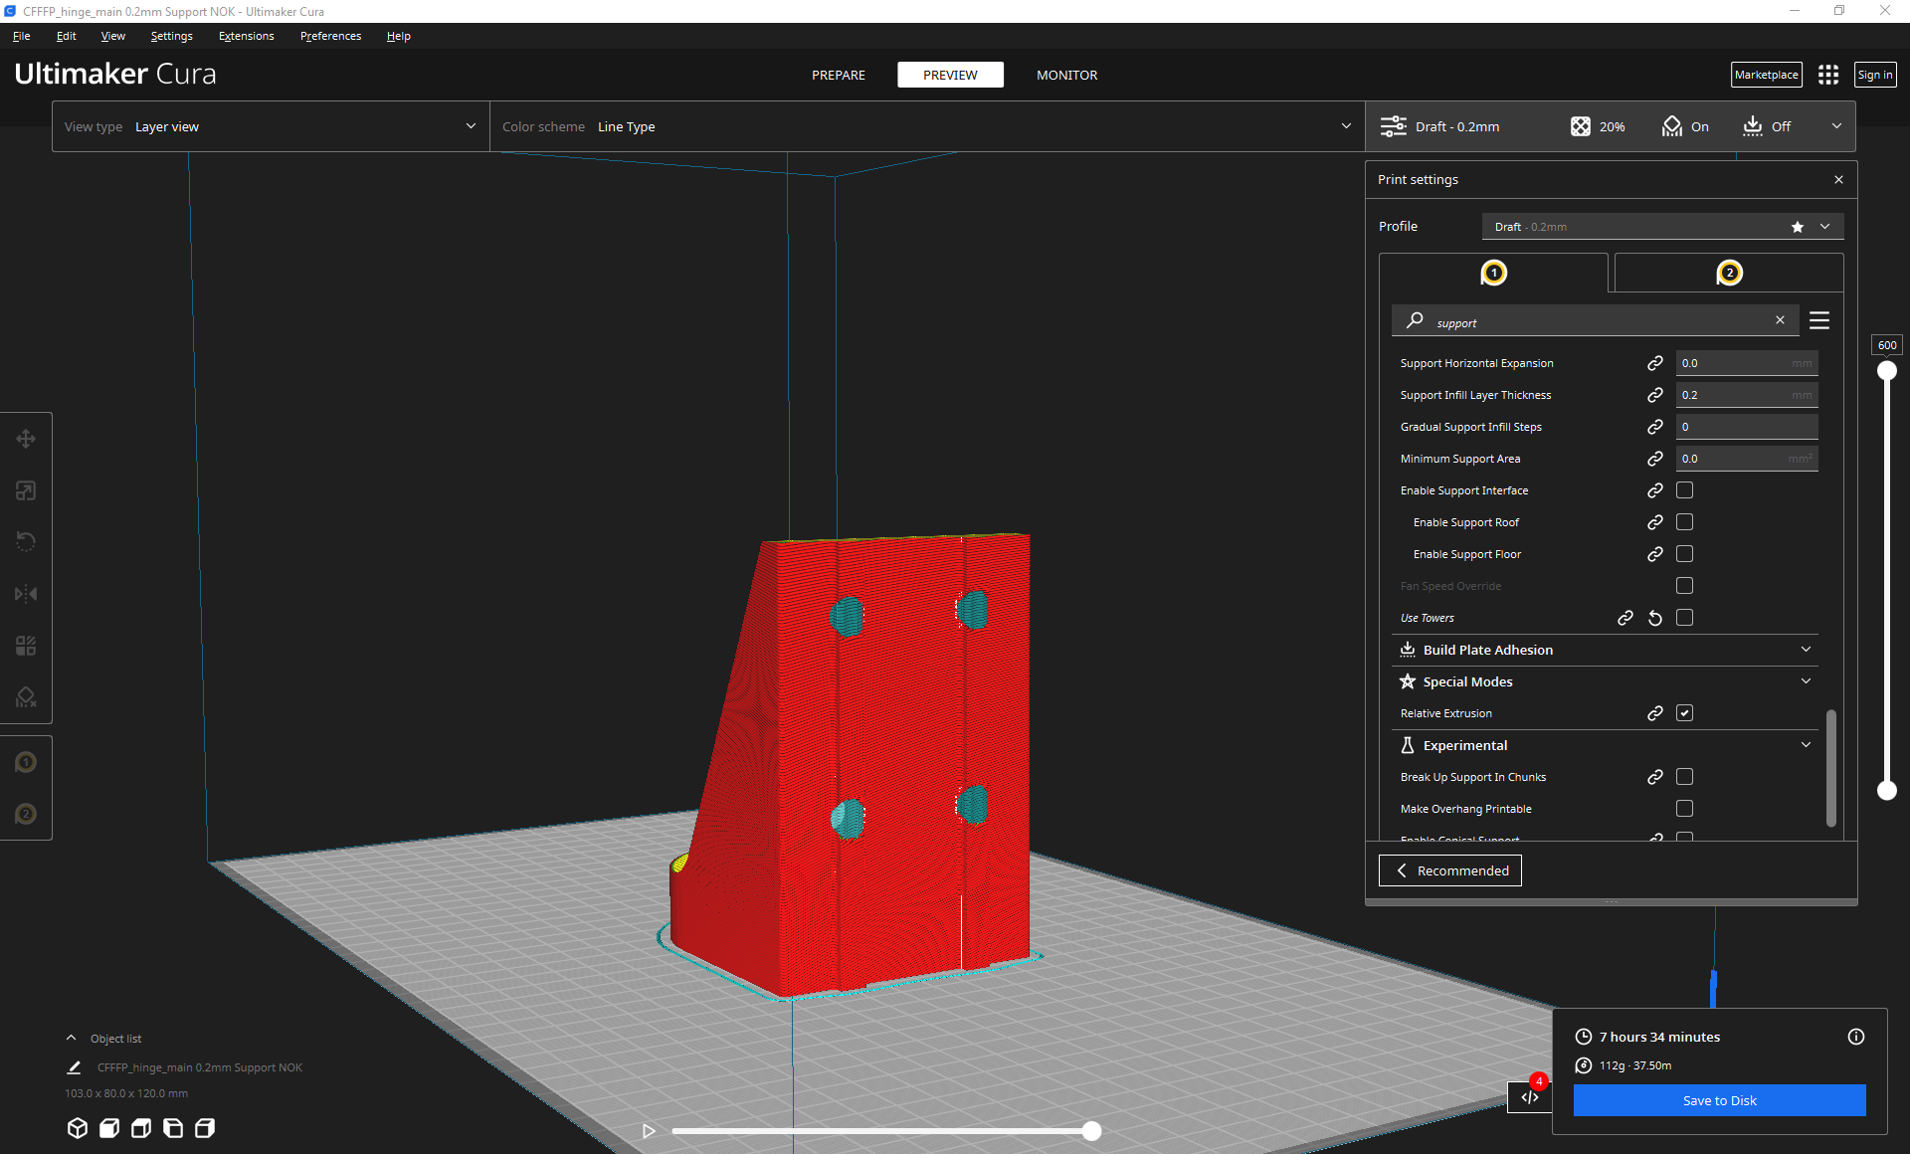Open the Marketplace
This screenshot has width=1910, height=1154.
1767,75
